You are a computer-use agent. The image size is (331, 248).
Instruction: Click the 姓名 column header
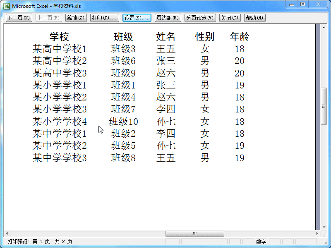(x=166, y=37)
